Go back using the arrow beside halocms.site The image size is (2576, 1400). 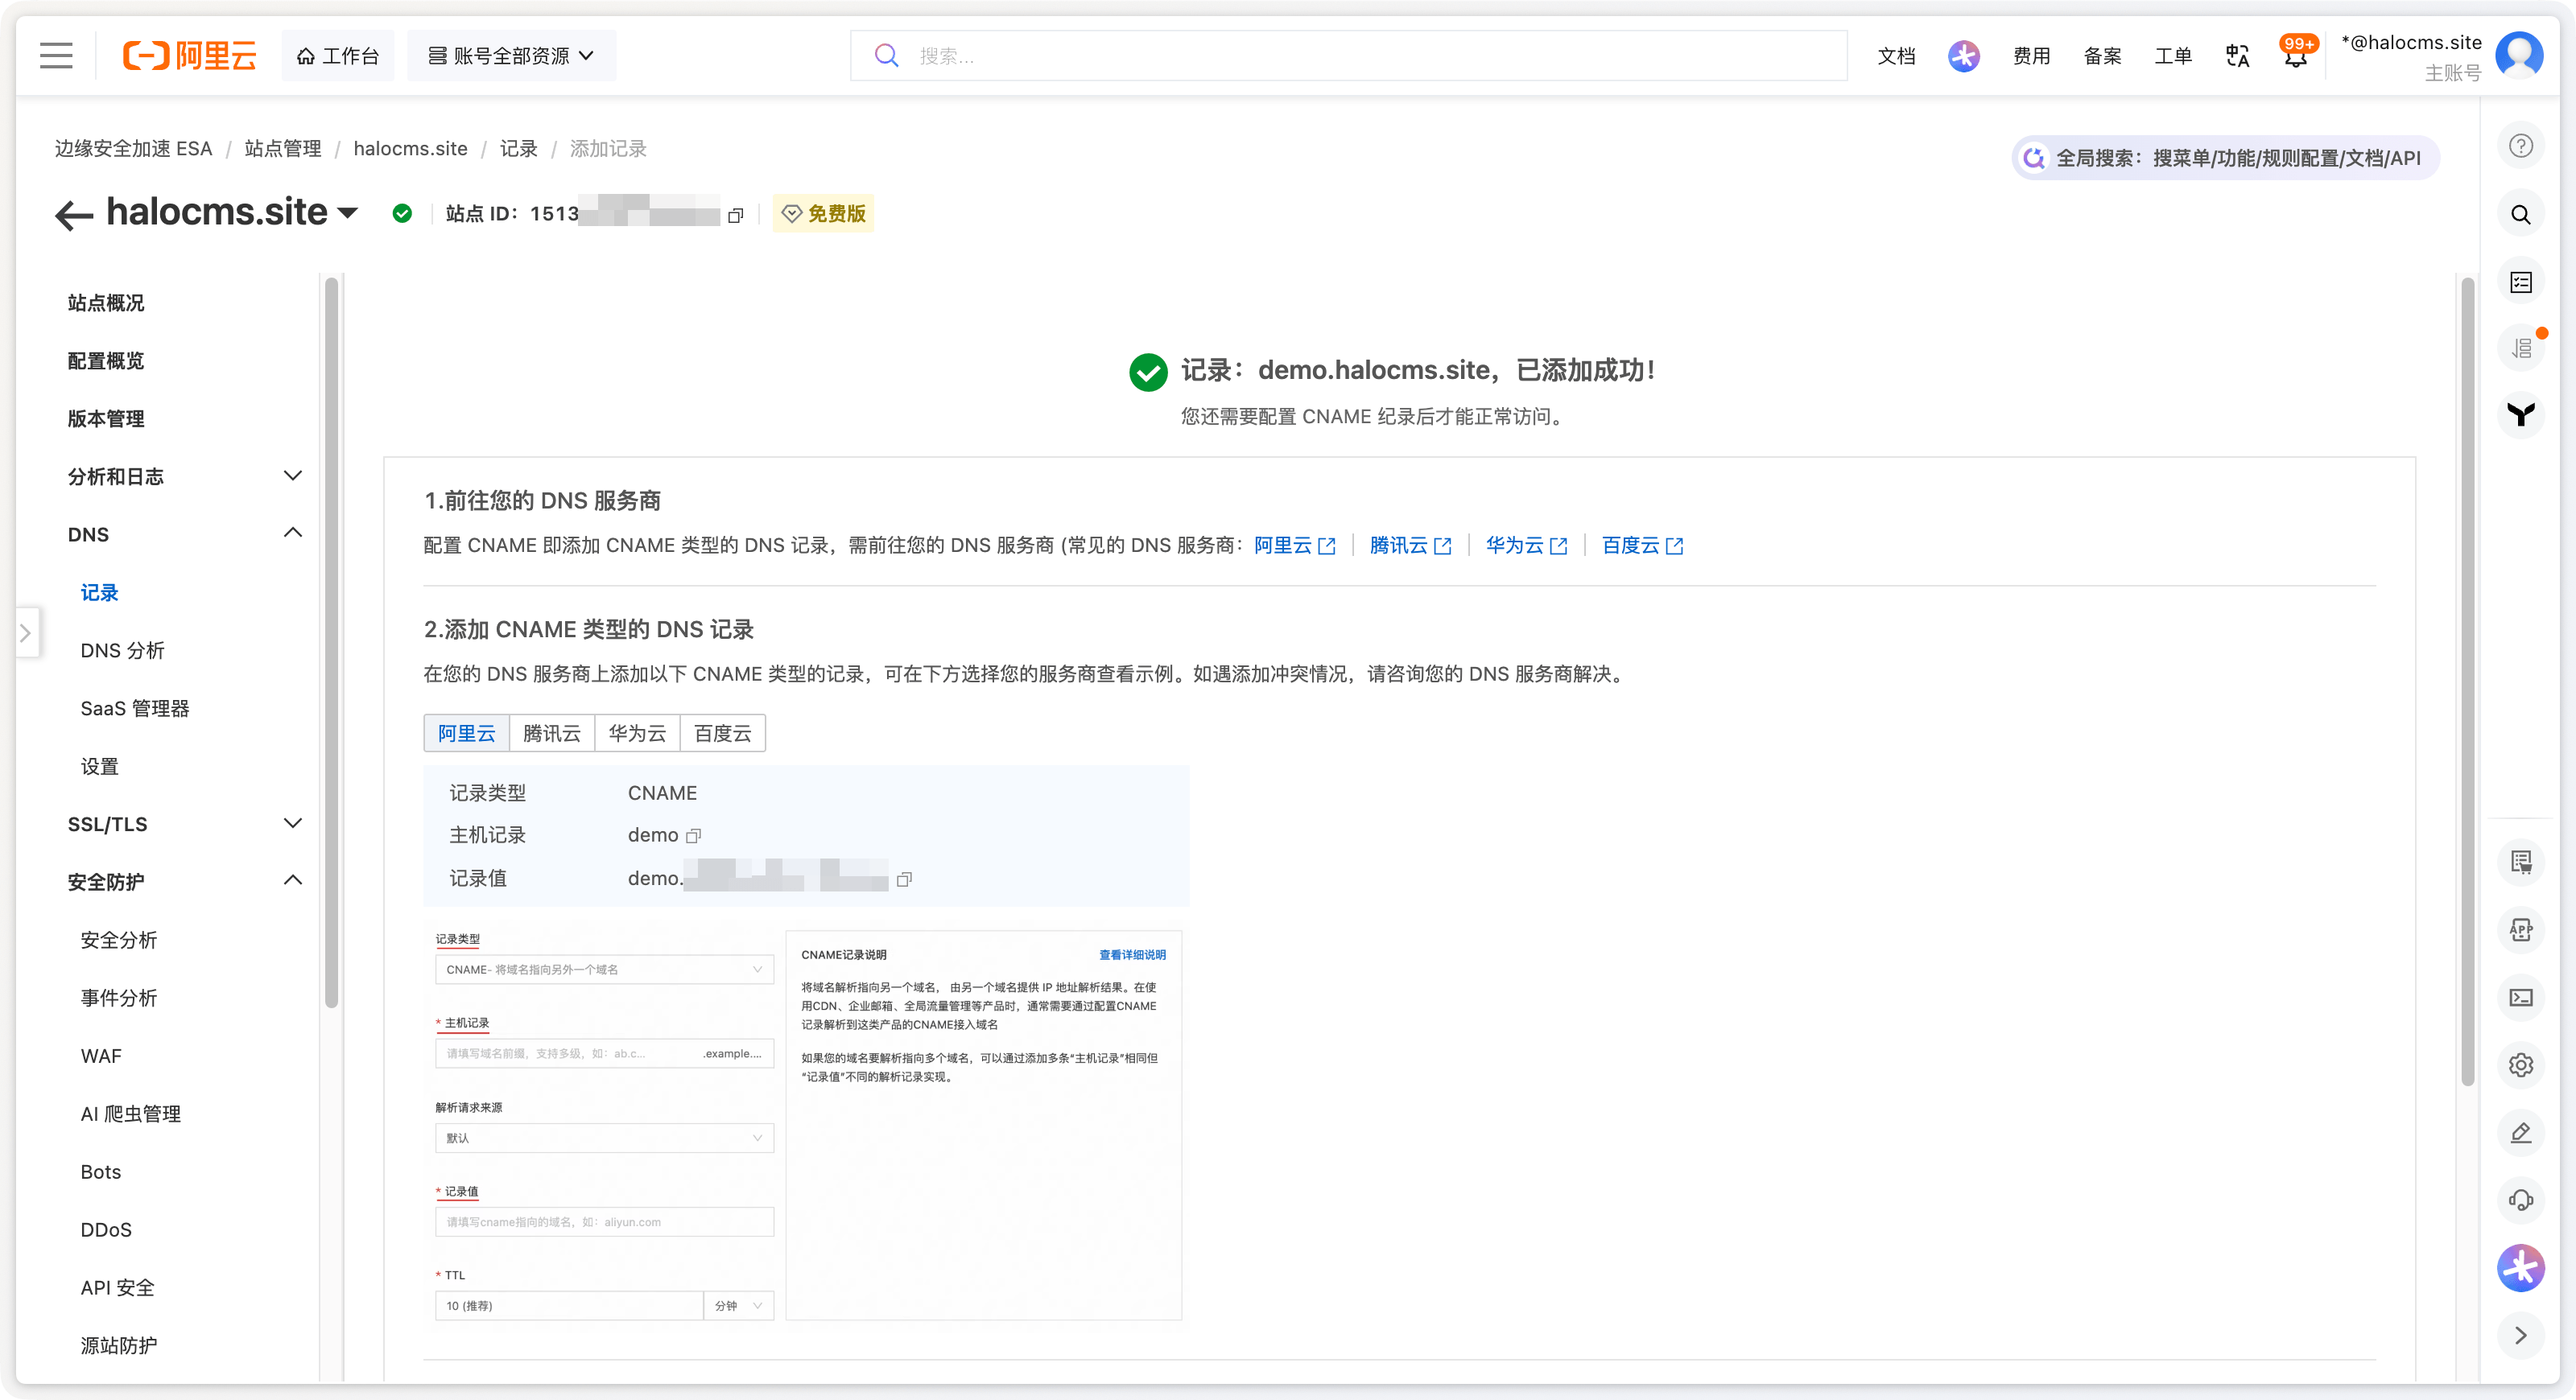pyautogui.click(x=73, y=214)
